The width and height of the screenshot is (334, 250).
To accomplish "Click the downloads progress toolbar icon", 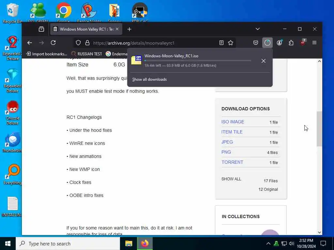I will pyautogui.click(x=267, y=43).
